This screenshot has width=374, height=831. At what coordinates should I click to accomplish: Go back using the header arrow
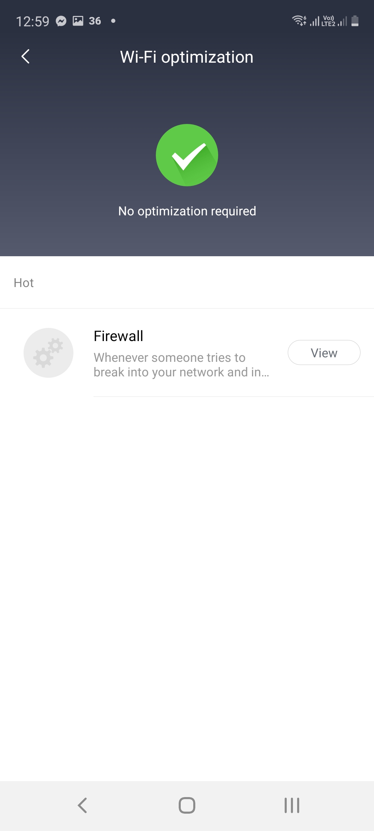pos(26,56)
